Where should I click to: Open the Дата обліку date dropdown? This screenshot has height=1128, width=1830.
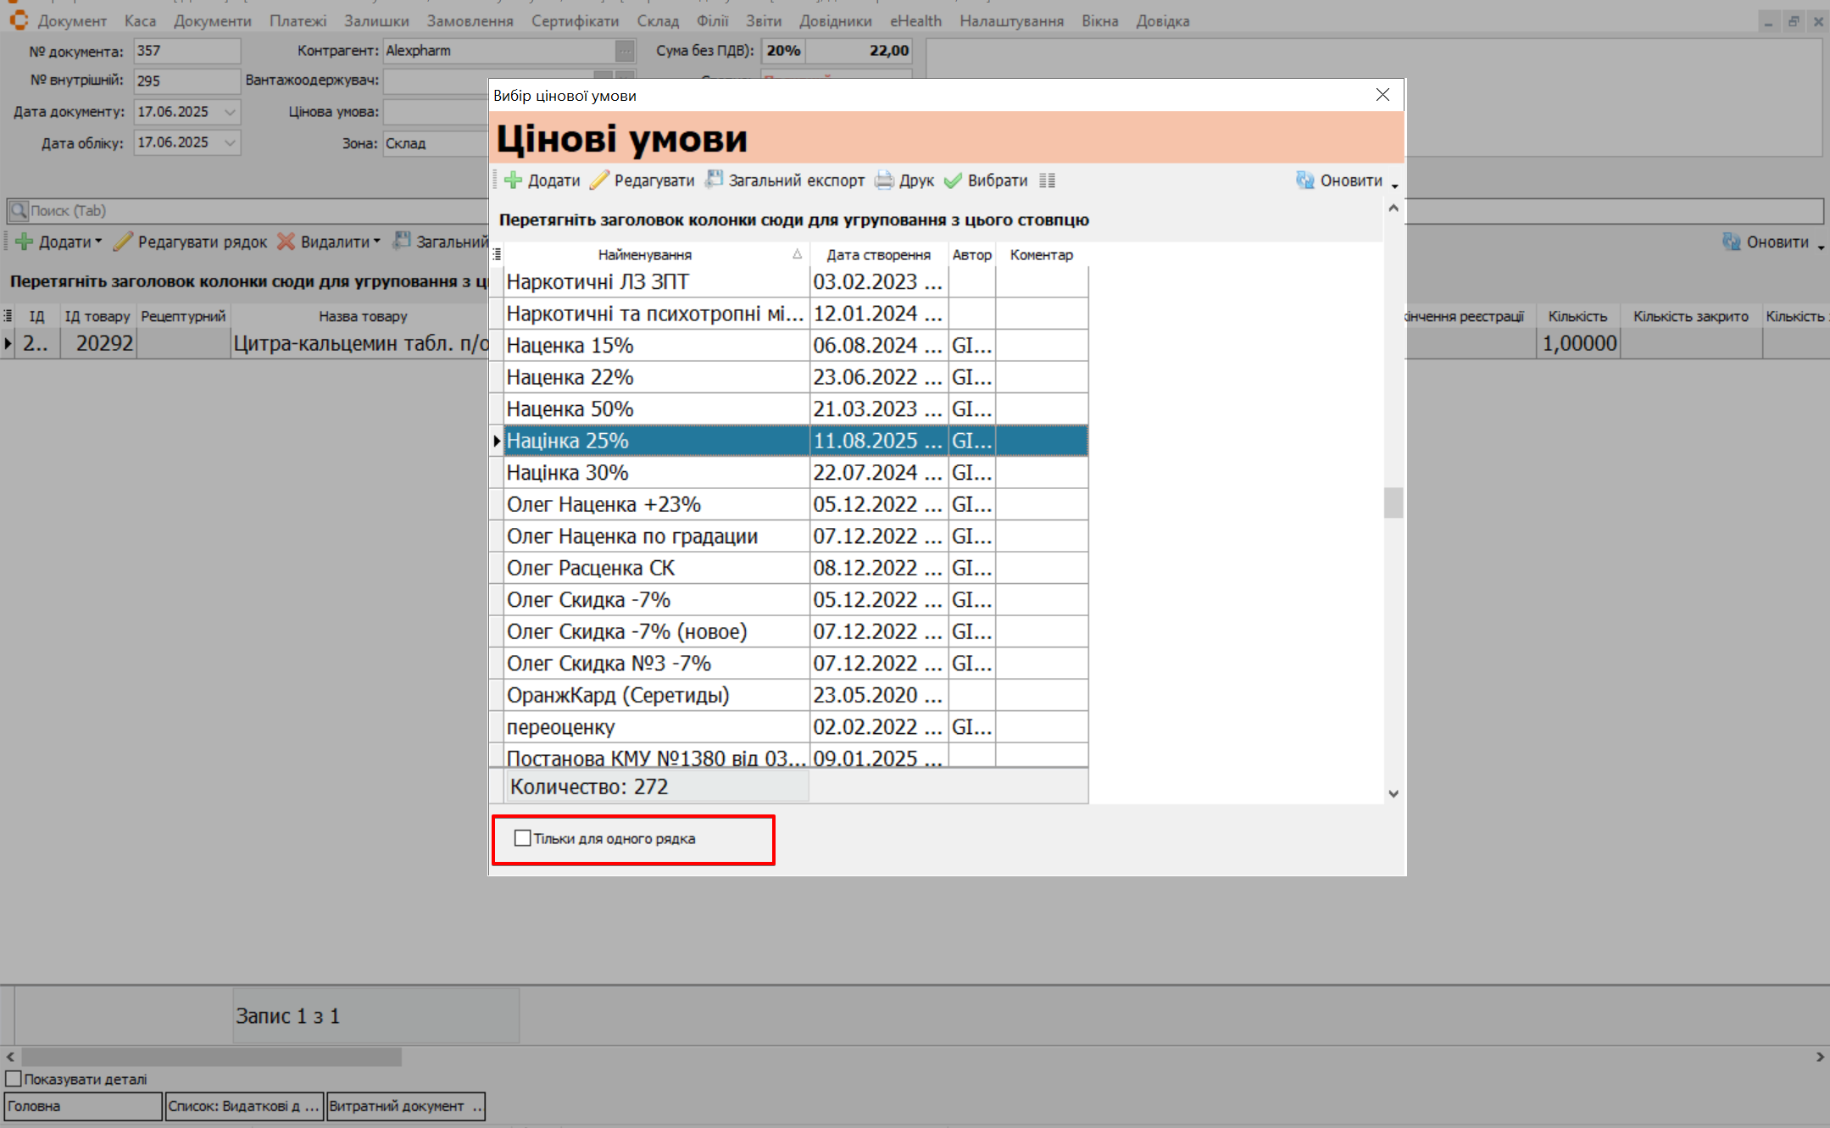(x=230, y=142)
